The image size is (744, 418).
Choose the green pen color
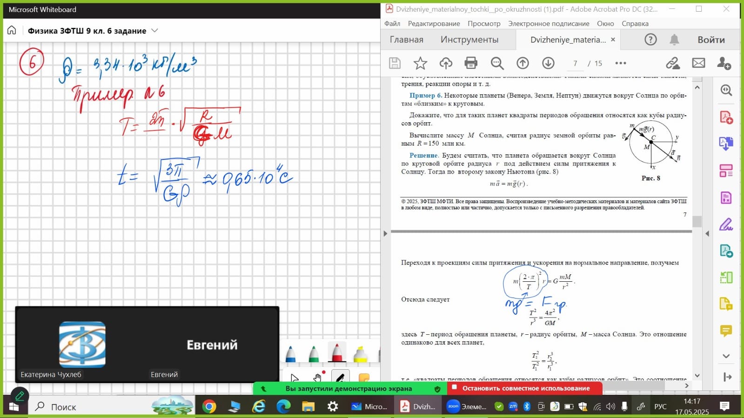[314, 354]
